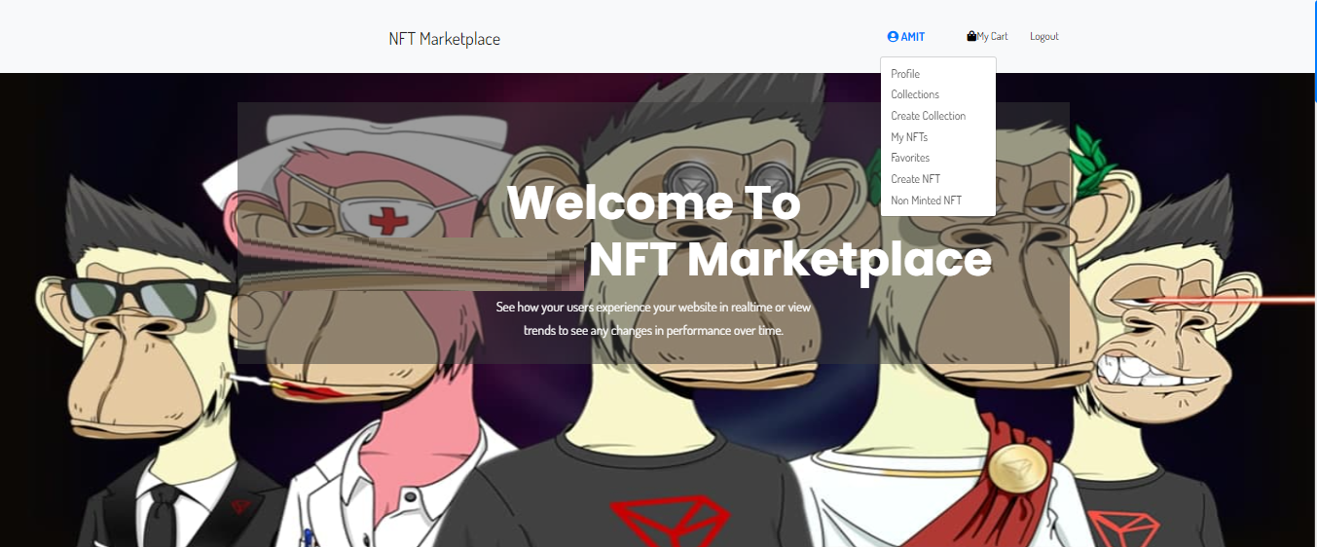Click the red cross on the nurse mask

389,218
